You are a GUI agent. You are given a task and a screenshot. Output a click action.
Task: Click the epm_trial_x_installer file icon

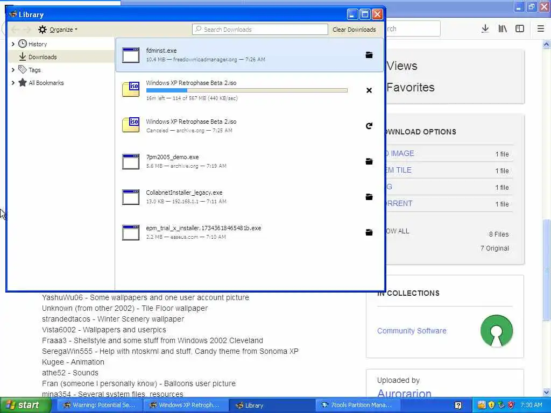[131, 232]
